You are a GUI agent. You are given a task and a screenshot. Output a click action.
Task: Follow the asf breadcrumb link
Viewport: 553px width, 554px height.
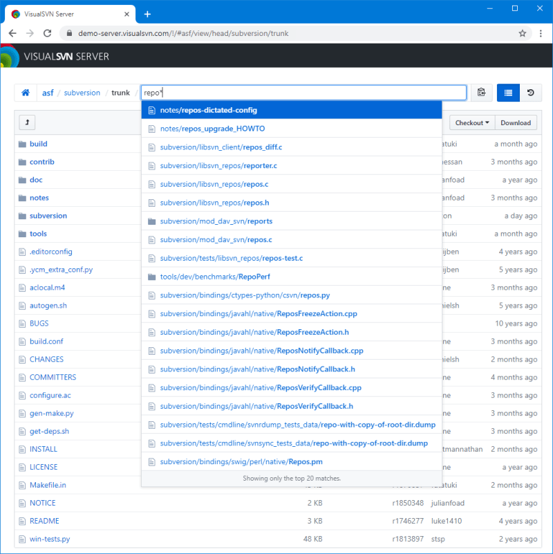[x=47, y=92]
